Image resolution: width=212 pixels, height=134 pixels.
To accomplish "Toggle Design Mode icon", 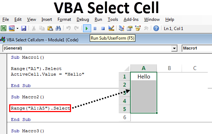I will (111, 28).
